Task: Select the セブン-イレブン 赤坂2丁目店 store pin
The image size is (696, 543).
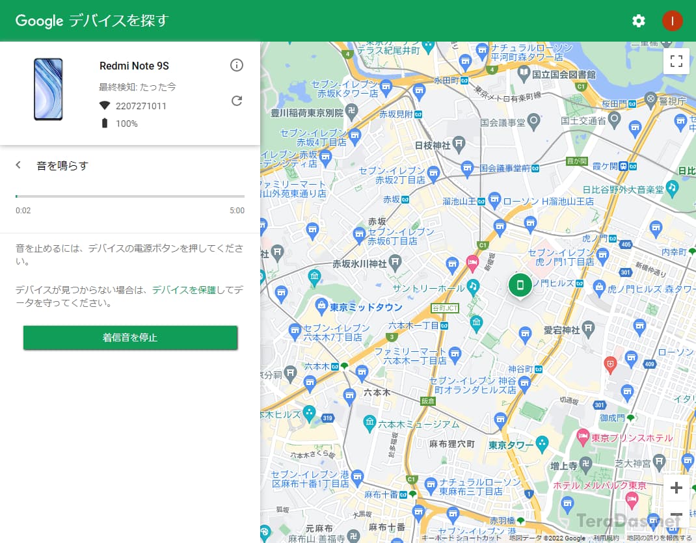Action: click(433, 174)
